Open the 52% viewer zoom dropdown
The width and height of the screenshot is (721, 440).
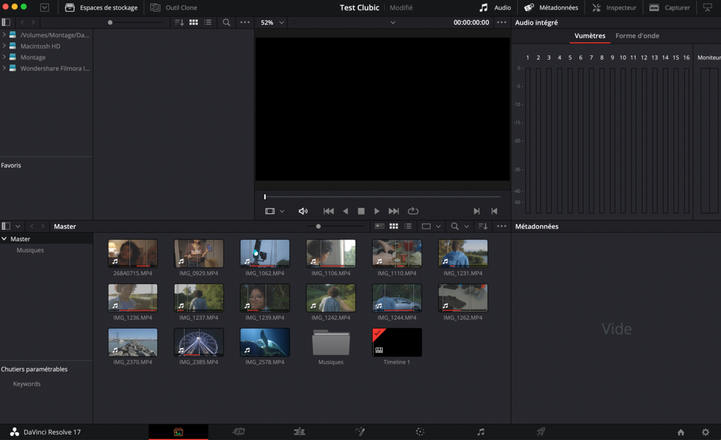(272, 22)
